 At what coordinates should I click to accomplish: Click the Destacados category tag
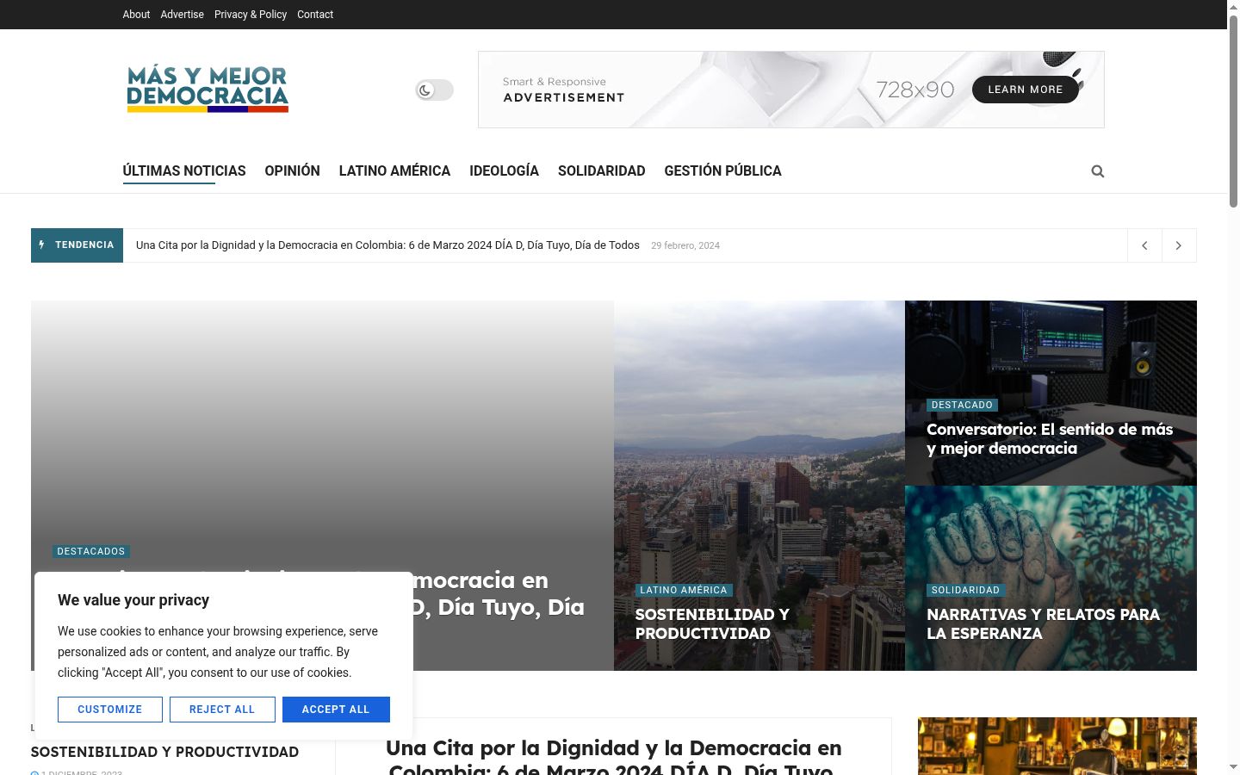coord(91,551)
